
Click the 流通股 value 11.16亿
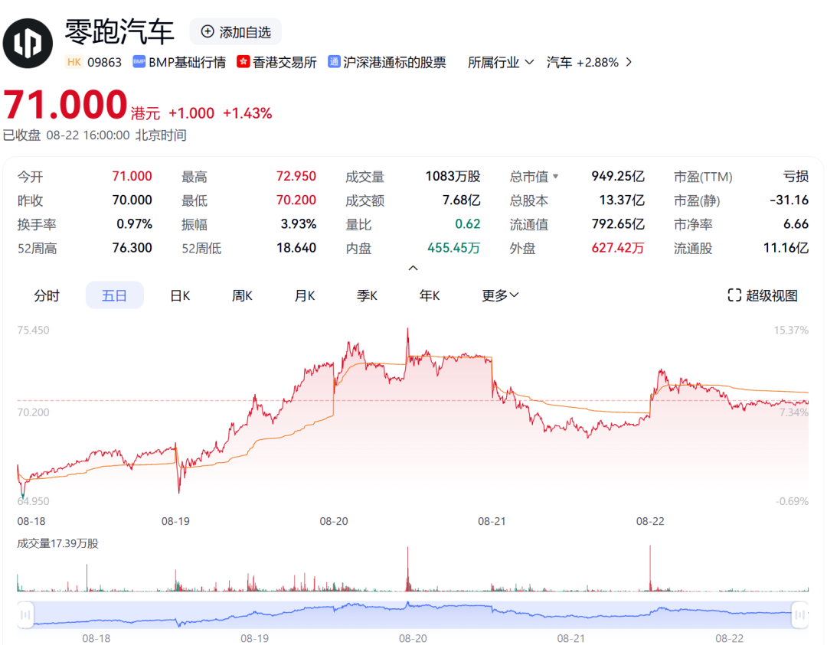pos(786,248)
